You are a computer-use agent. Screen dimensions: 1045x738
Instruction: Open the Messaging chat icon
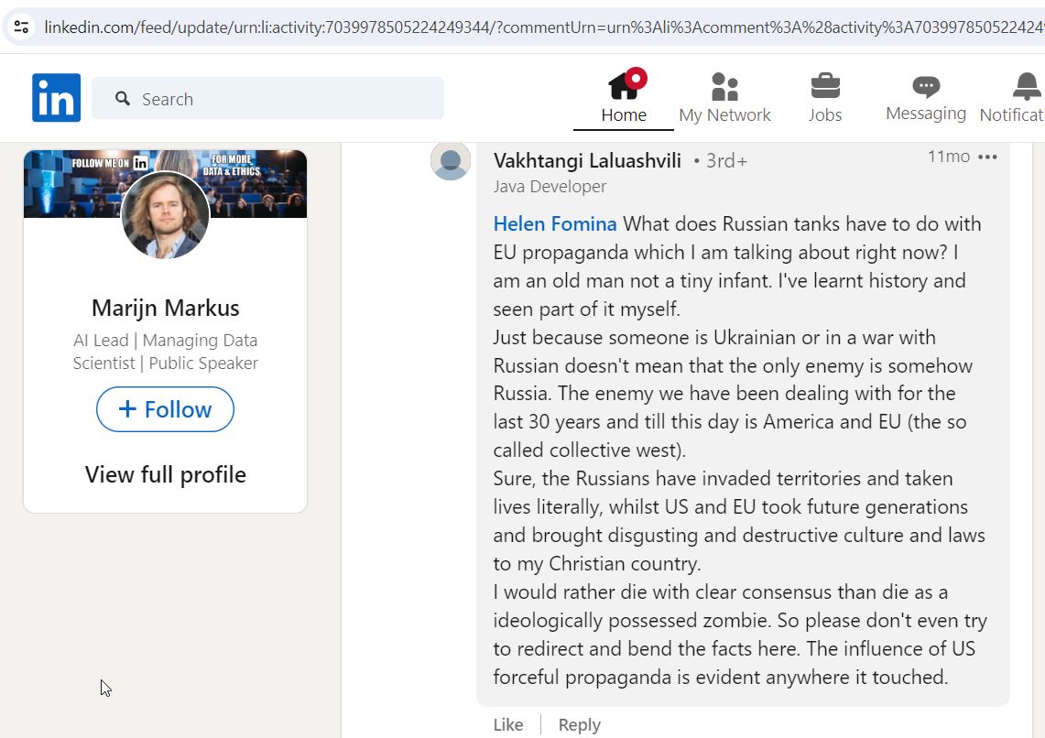(926, 86)
